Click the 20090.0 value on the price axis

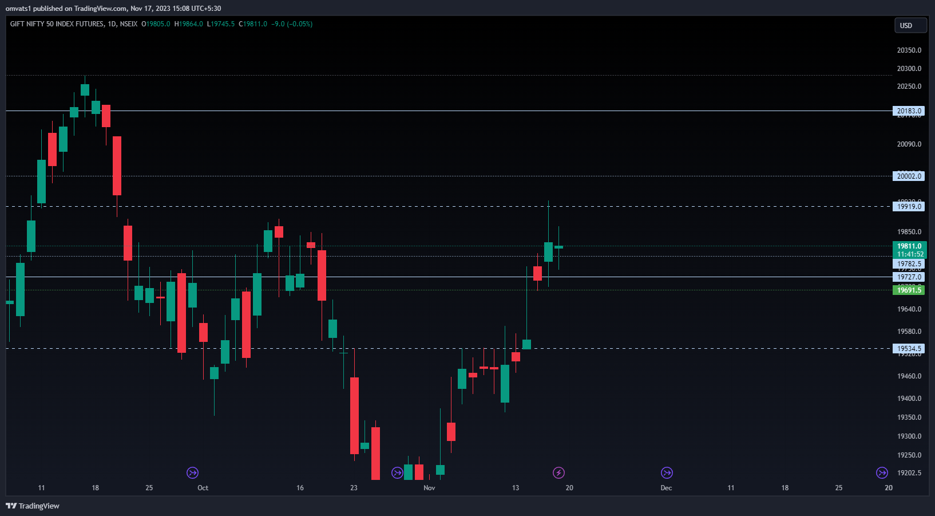coord(909,144)
